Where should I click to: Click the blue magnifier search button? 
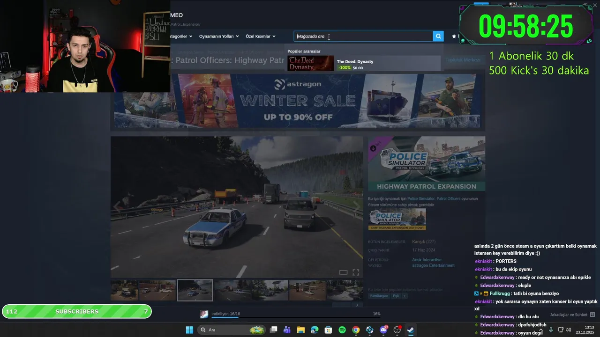click(438, 36)
